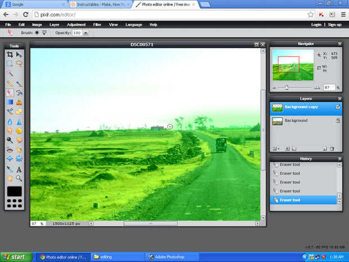Open the File menu
The image size is (349, 262).
click(x=8, y=25)
